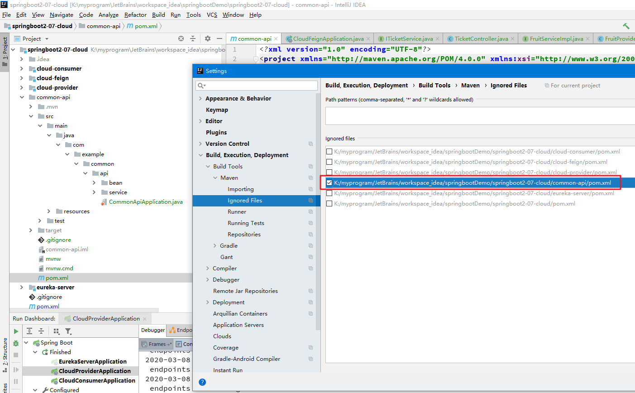635x393 pixels.
Task: Click the settings search field
Action: (257, 86)
